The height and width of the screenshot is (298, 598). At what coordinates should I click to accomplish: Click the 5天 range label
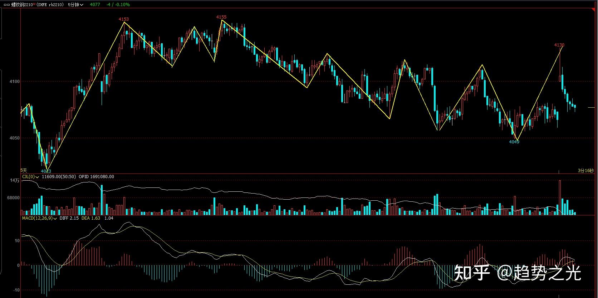(x=24, y=171)
